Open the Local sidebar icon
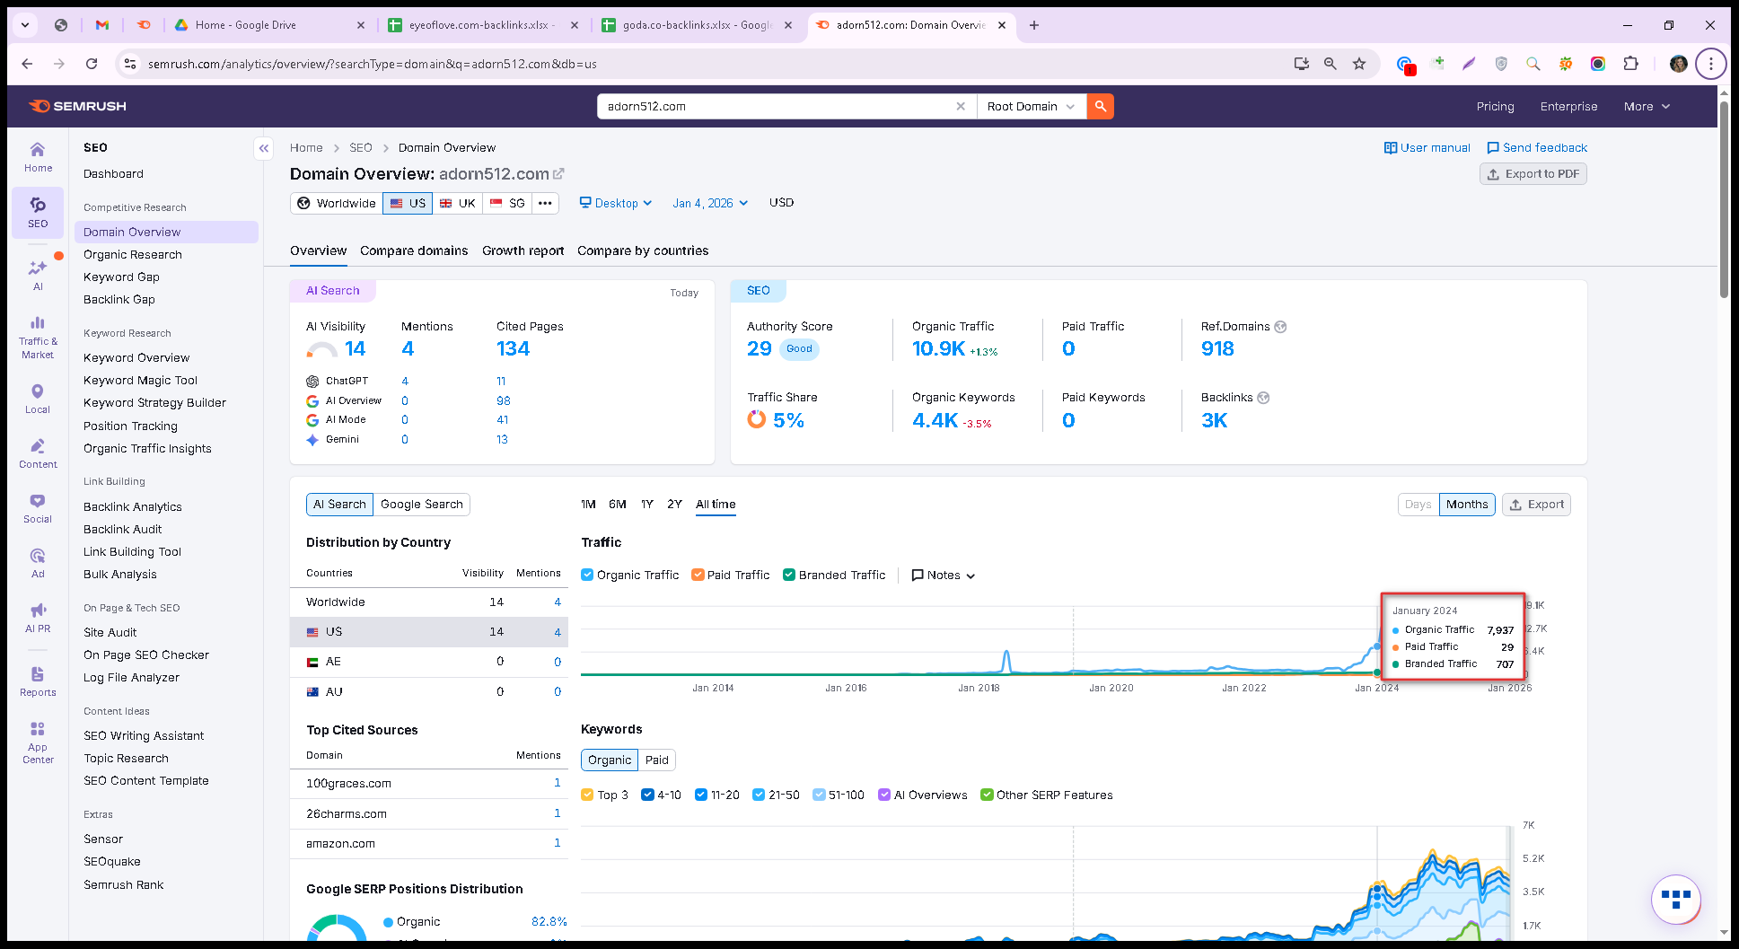 pos(38,398)
